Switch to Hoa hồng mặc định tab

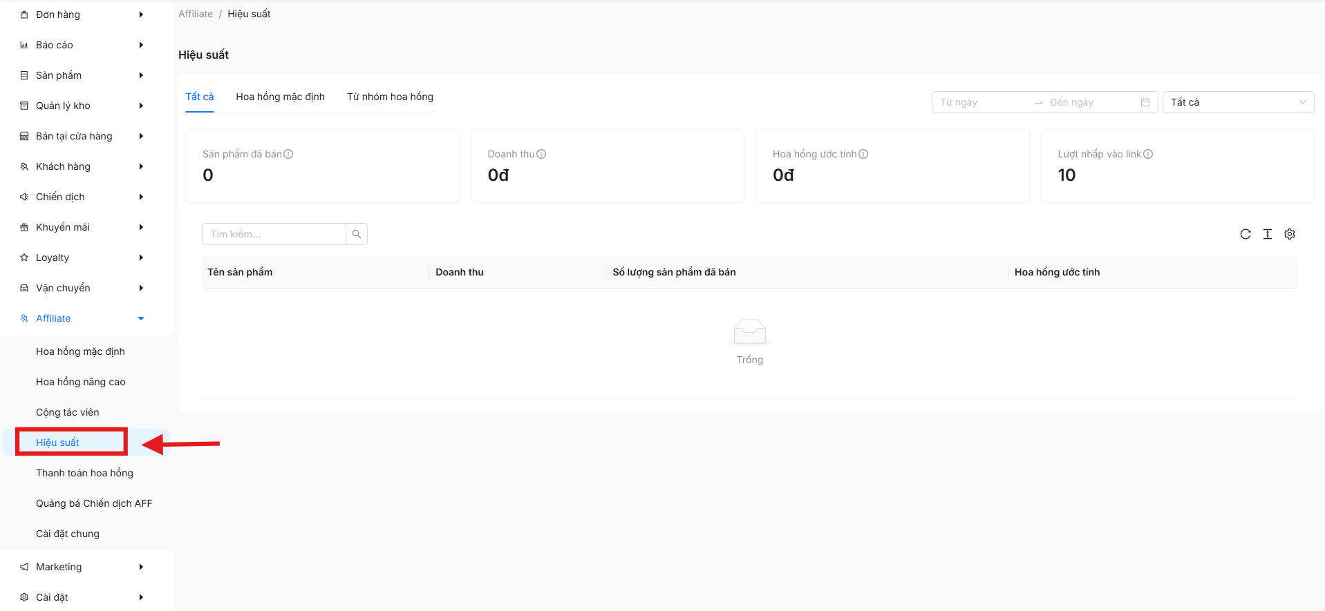pyautogui.click(x=280, y=97)
